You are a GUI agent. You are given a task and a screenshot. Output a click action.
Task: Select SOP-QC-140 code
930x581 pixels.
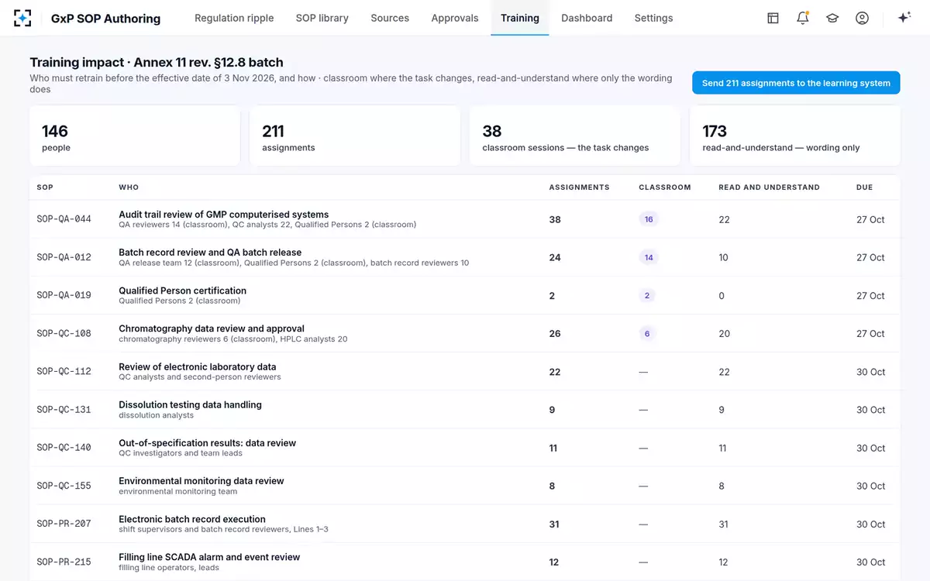(x=64, y=448)
